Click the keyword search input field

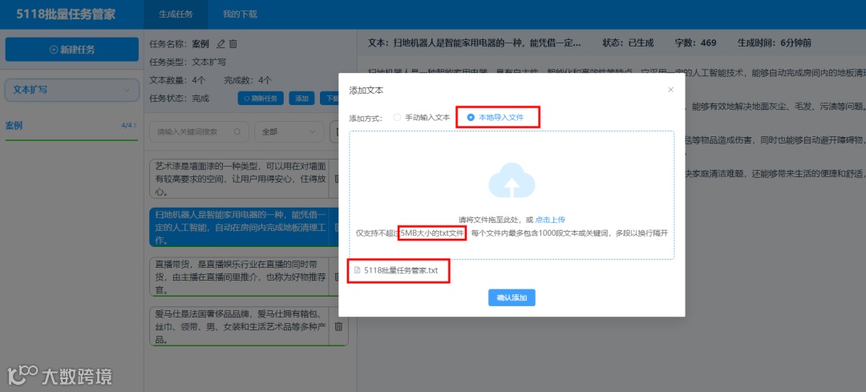coord(199,132)
